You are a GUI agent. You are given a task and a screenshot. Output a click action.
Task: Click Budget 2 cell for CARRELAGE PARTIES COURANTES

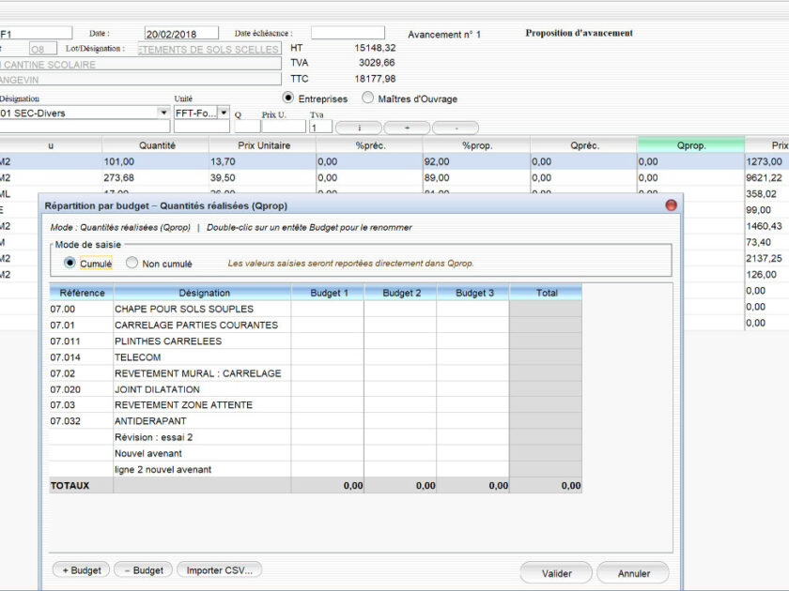[400, 325]
